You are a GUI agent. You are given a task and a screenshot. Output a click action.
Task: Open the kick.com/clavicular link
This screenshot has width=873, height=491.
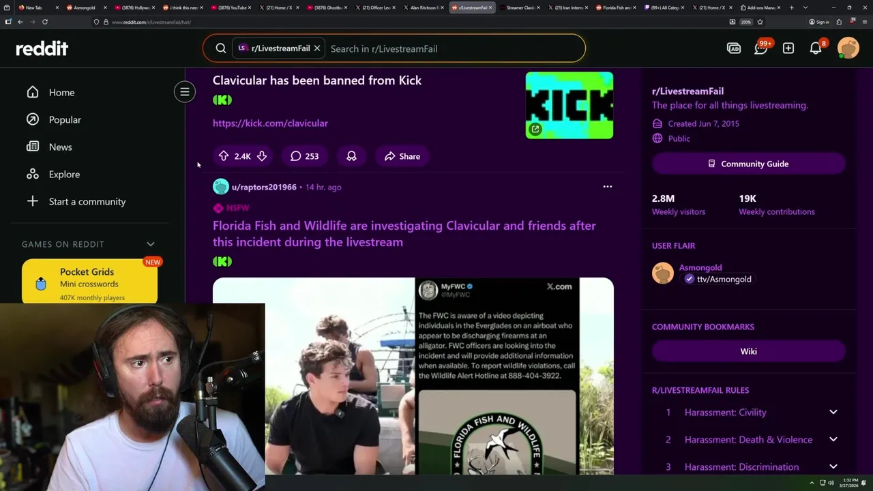[x=270, y=123]
